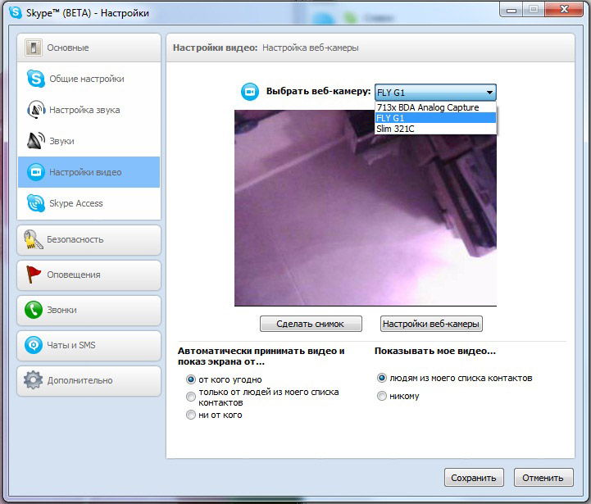Click the Звонки green phone icon
Viewport: 591px width, 504px height.
tap(33, 310)
